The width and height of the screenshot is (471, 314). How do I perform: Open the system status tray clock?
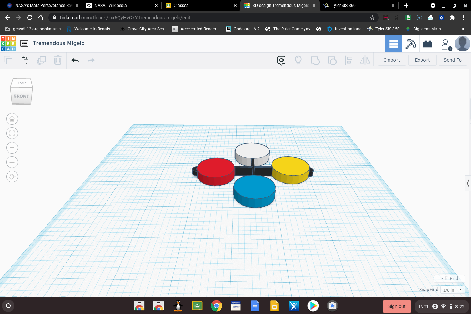coord(442,306)
